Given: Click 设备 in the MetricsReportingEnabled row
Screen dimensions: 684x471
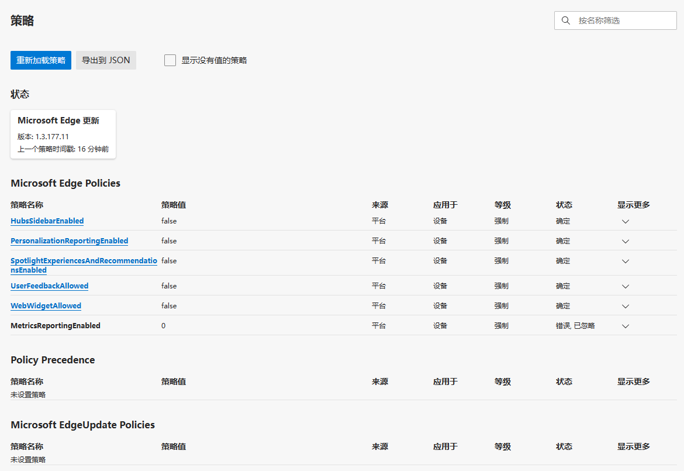Looking at the screenshot, I should 440,326.
